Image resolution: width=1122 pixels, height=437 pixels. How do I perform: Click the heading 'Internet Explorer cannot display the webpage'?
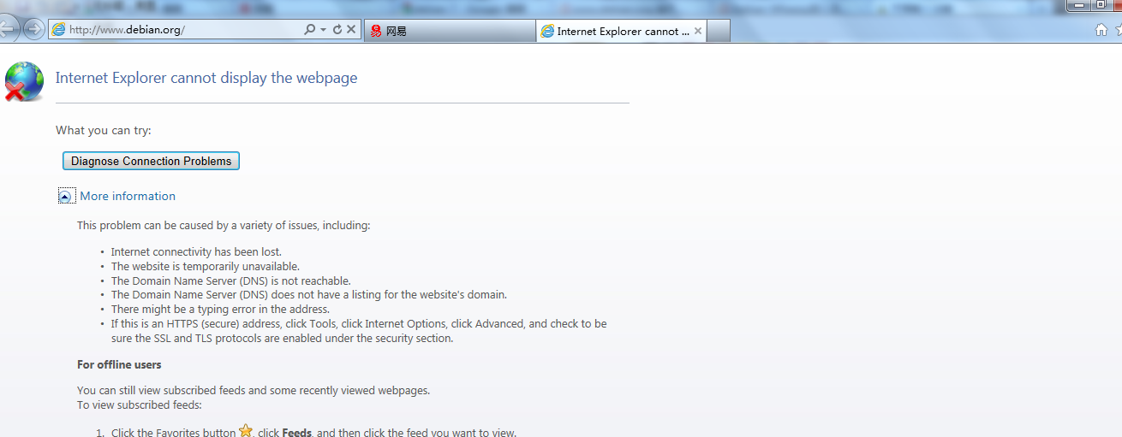[206, 78]
